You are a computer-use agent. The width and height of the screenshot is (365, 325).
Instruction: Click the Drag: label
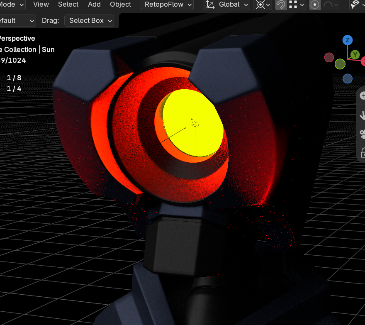coord(50,20)
